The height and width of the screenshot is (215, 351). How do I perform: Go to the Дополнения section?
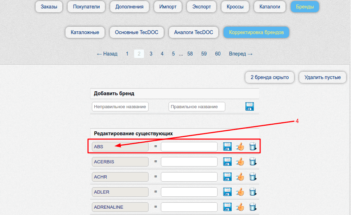click(x=130, y=7)
